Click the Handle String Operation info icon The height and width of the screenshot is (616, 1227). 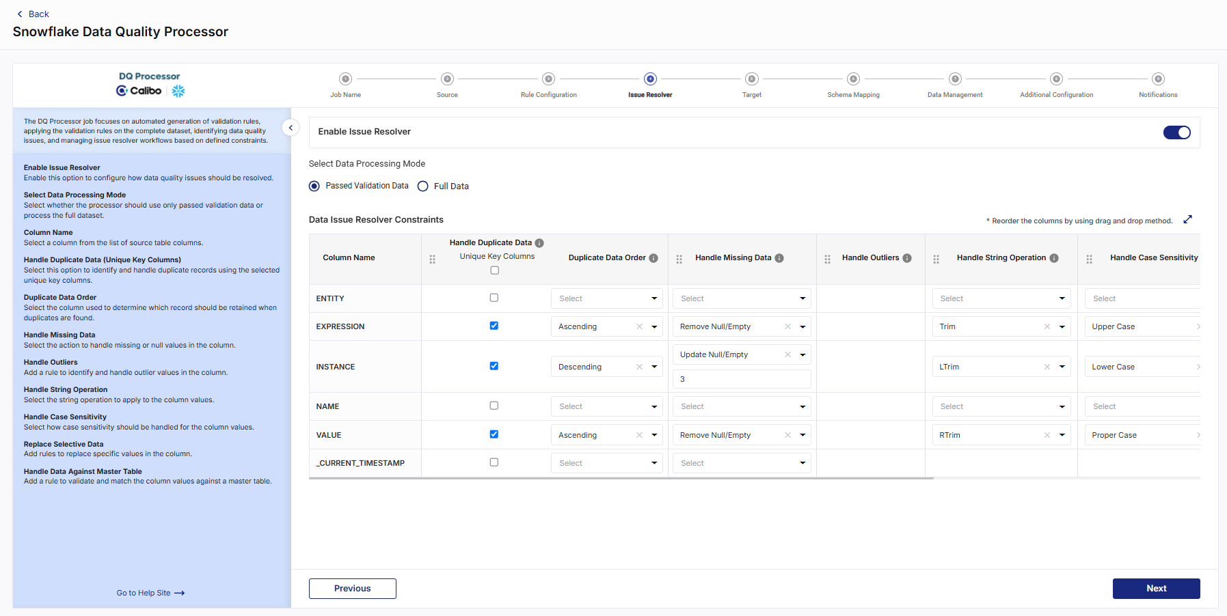pos(1054,258)
